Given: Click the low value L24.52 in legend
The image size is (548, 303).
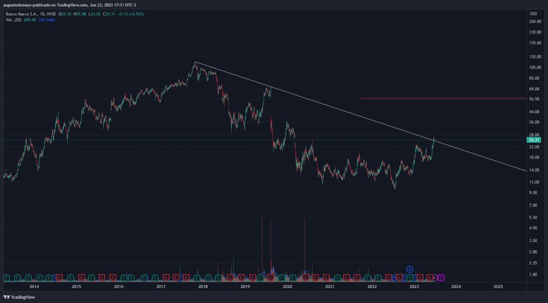Looking at the screenshot, I should point(95,14).
